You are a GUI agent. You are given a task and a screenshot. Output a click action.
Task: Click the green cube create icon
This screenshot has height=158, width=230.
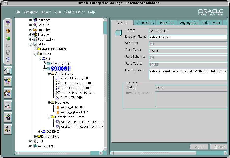coord(8,38)
